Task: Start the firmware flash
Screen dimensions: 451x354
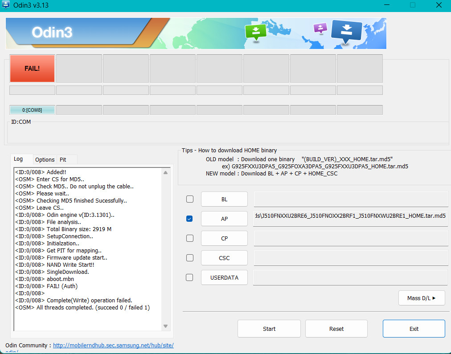Action: pyautogui.click(x=269, y=329)
